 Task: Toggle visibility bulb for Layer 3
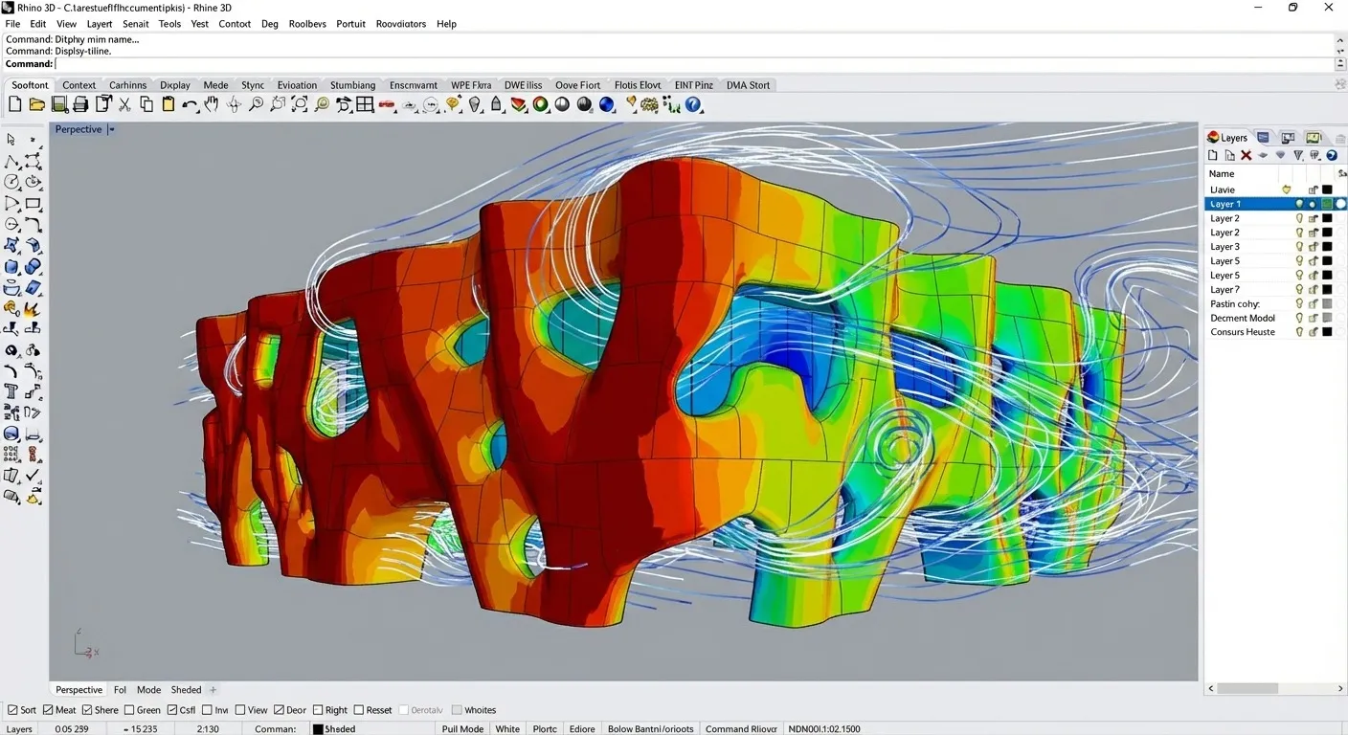pyautogui.click(x=1299, y=247)
